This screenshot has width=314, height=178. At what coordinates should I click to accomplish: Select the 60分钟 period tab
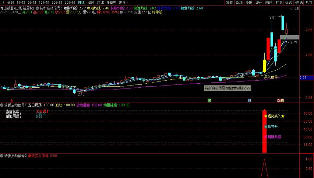[x=70, y=2]
